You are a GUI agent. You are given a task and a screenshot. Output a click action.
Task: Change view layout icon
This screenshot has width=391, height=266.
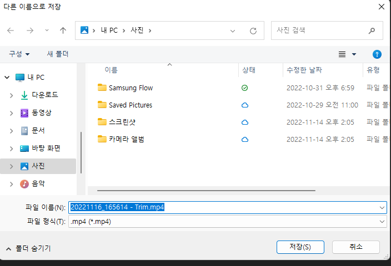click(342, 54)
